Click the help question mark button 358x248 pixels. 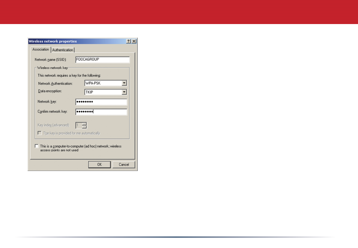[x=129, y=41]
